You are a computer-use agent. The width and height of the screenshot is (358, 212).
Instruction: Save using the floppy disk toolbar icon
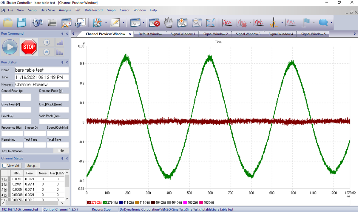click(22, 23)
